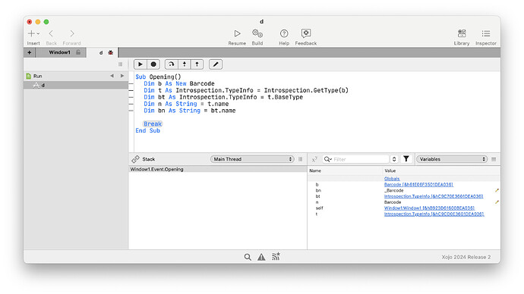
Task: Open the Globals link
Action: [x=392, y=179]
